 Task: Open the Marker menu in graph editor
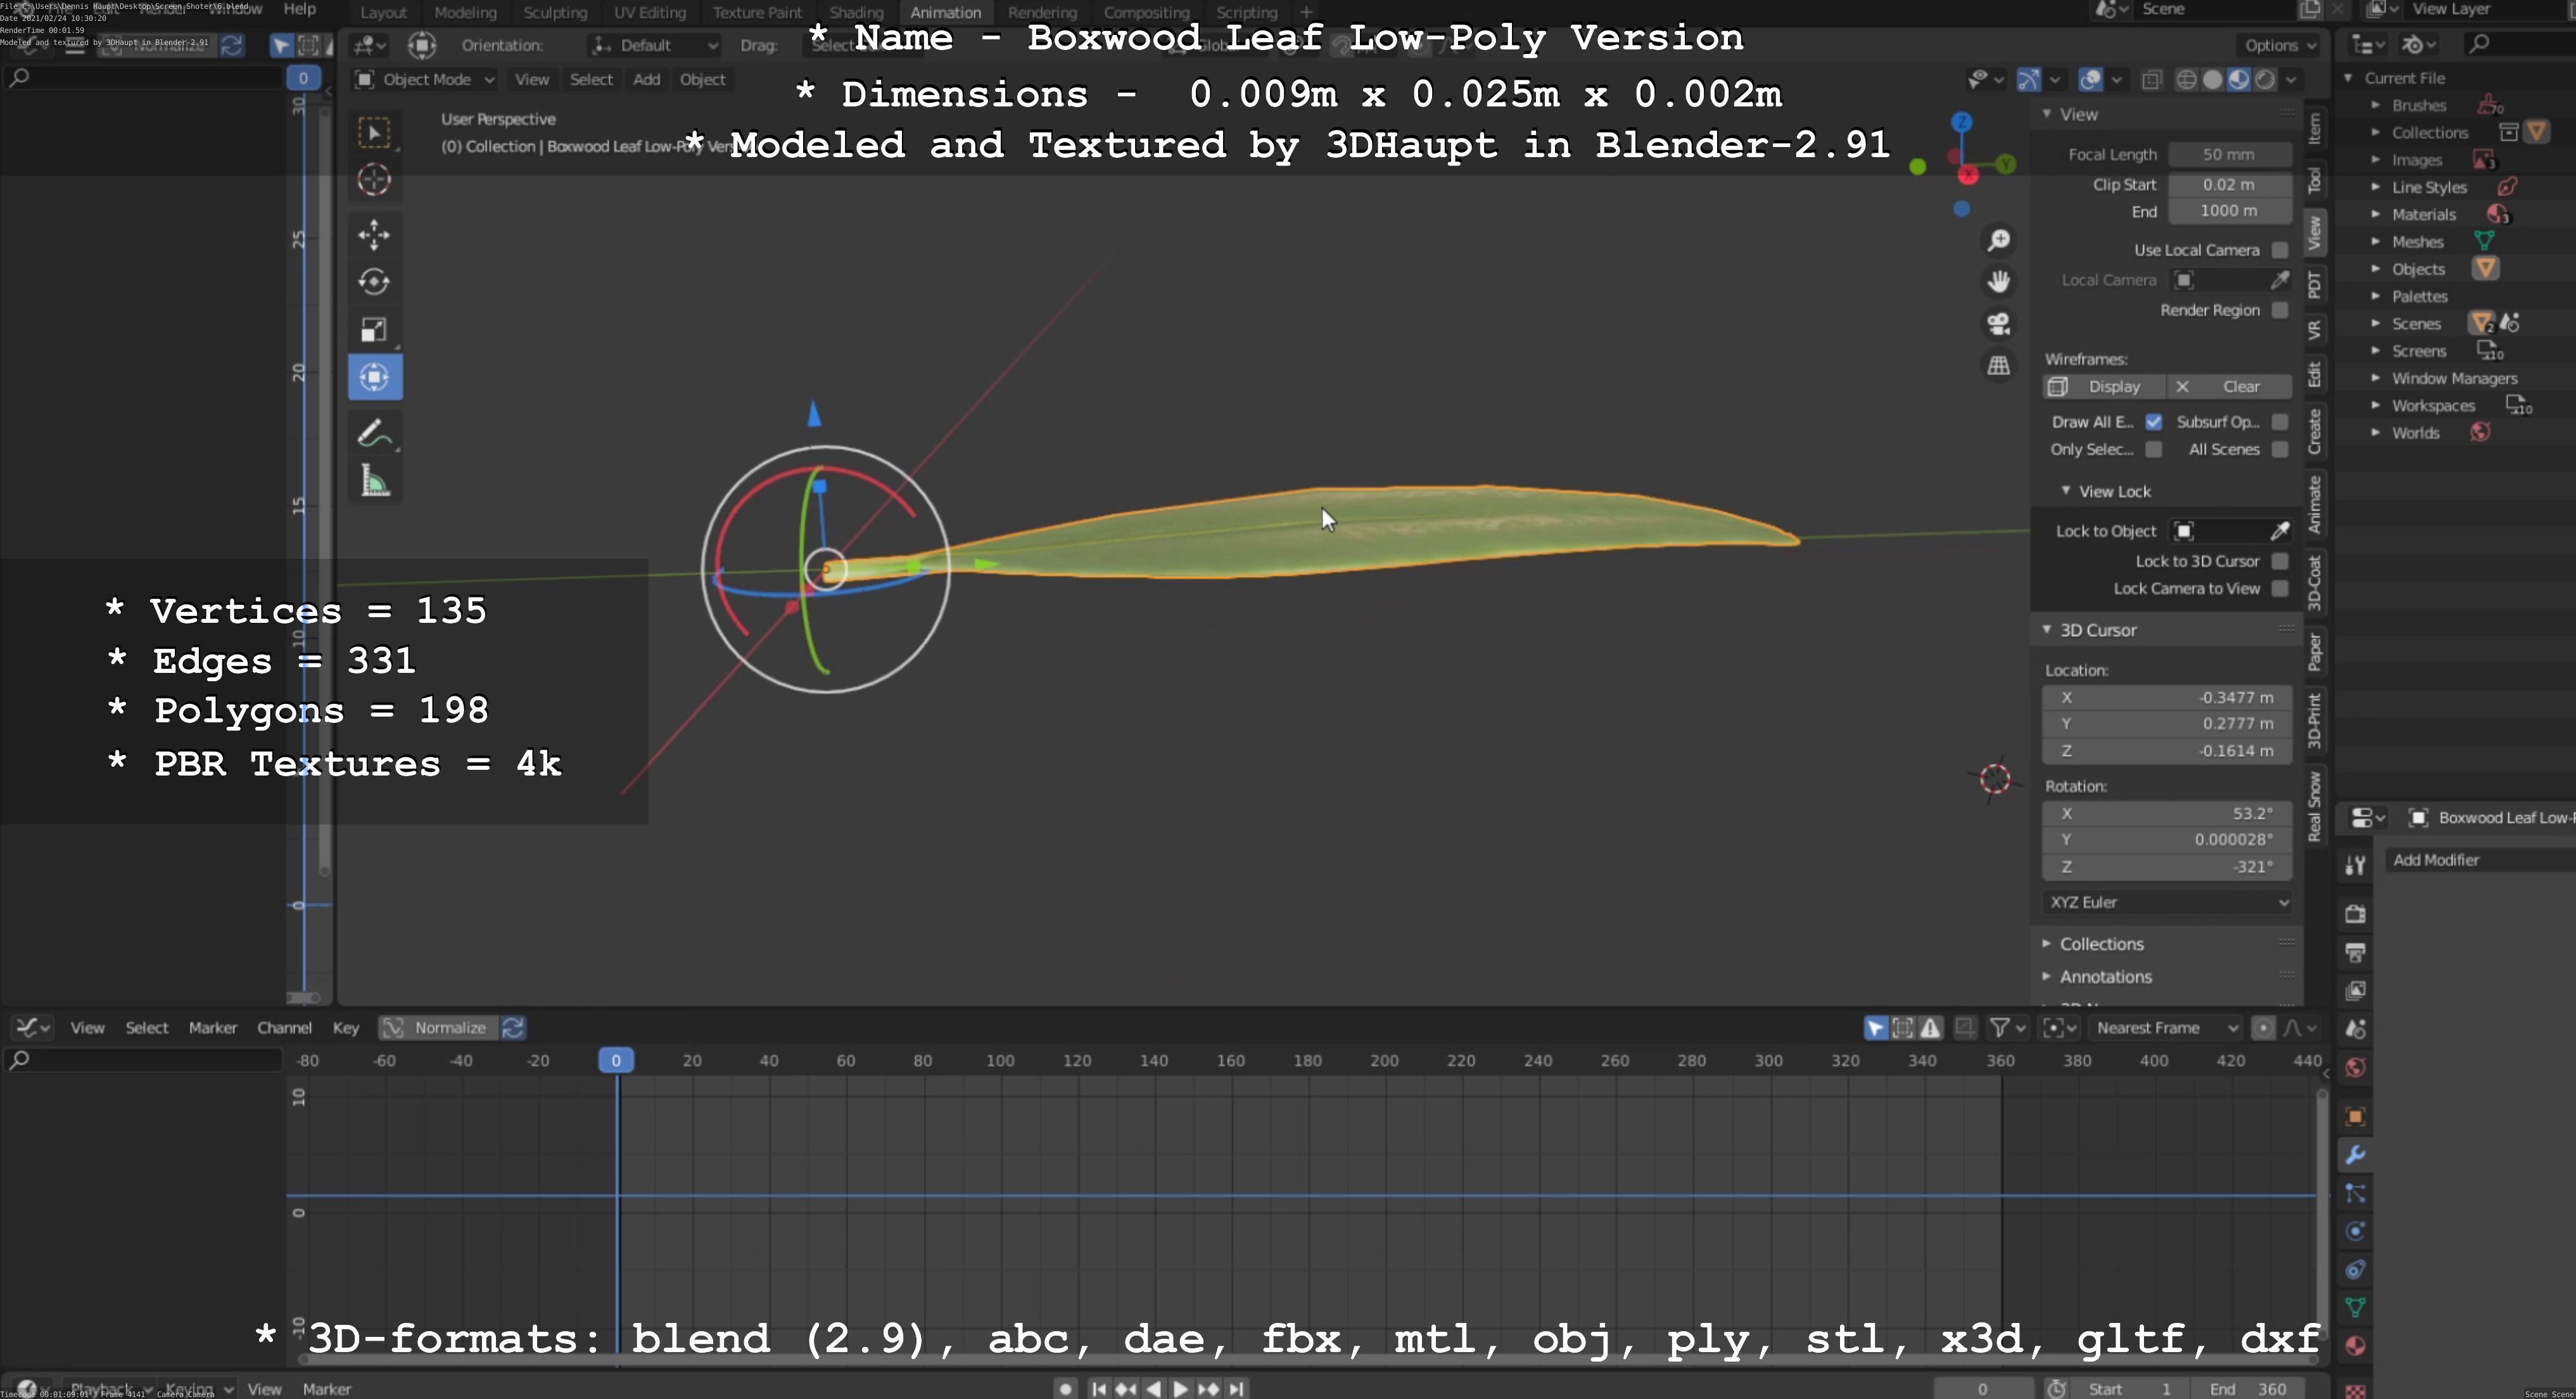click(x=212, y=1028)
